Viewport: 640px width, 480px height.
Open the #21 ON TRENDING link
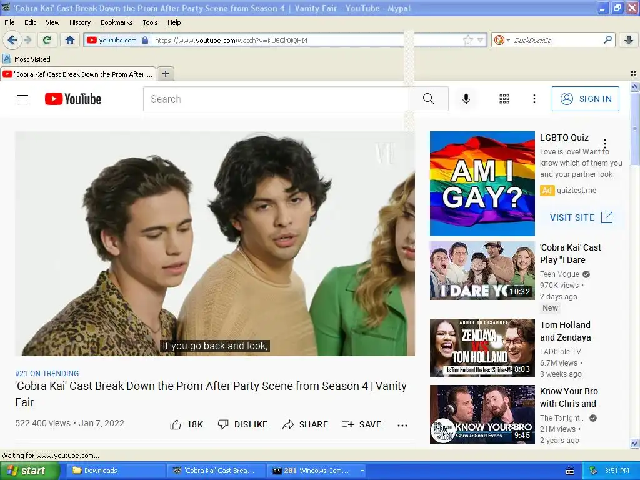47,374
